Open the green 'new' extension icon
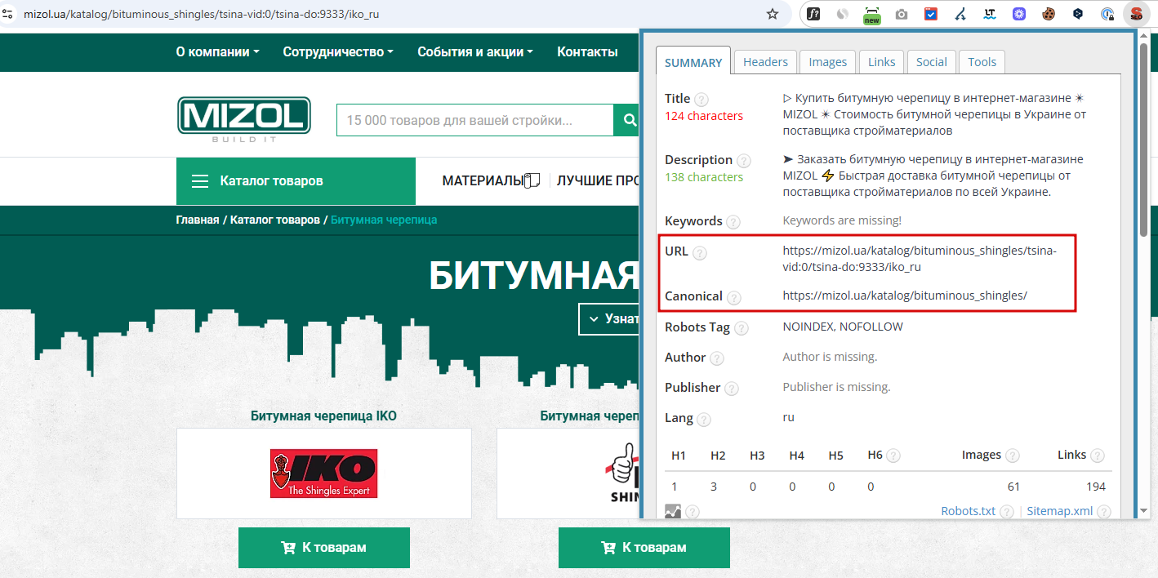This screenshot has height=578, width=1158. coord(872,15)
